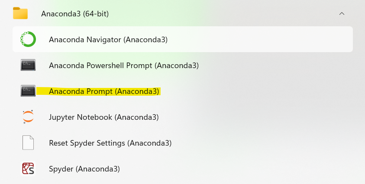The height and width of the screenshot is (184, 365).
Task: Click the green Anaconda Navigator ring icon
Action: (x=28, y=39)
